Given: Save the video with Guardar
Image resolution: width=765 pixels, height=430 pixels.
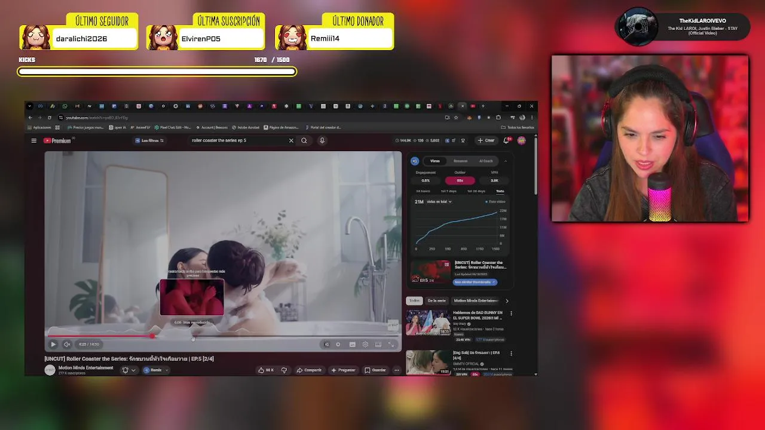Looking at the screenshot, I should [x=375, y=370].
